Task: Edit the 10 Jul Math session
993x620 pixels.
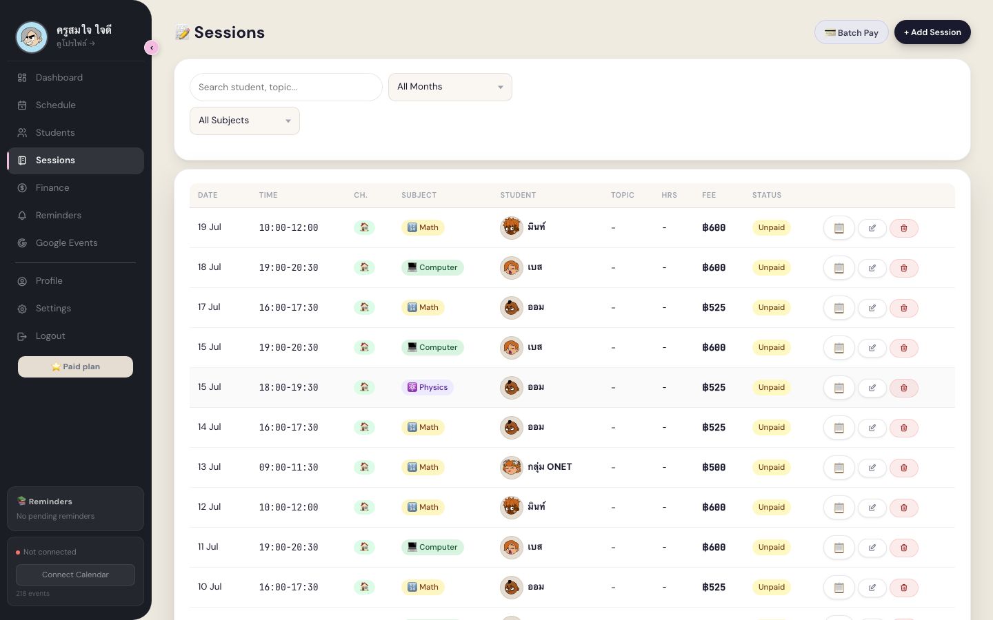Action: [x=872, y=588]
